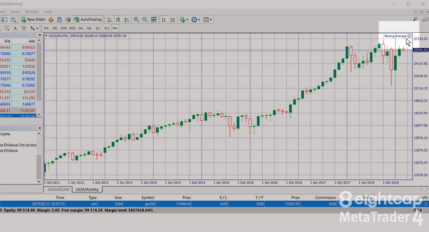Click the New Order button

pyautogui.click(x=33, y=20)
